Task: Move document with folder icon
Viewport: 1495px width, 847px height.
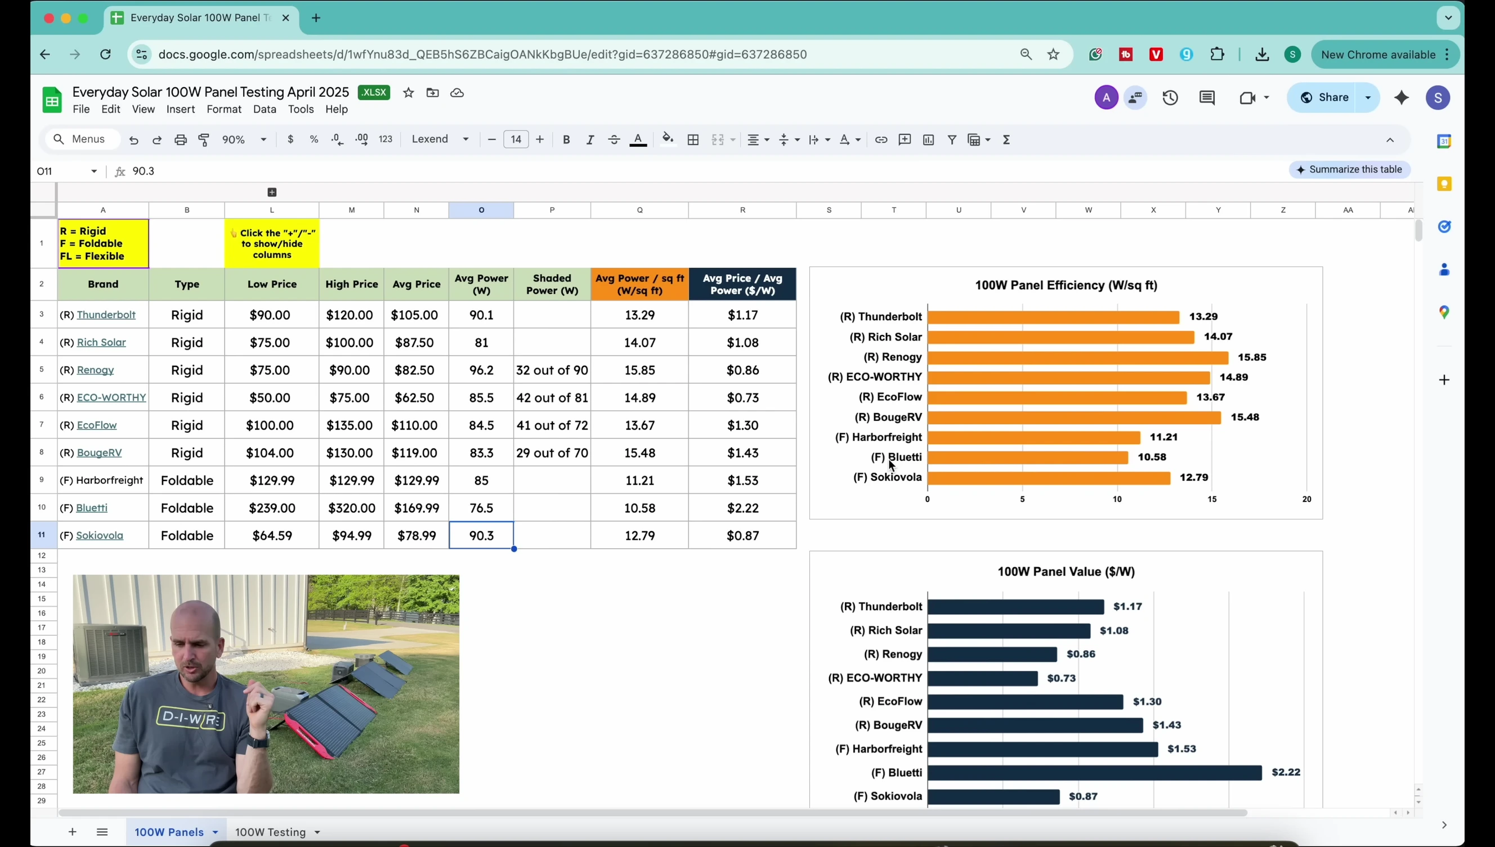Action: pyautogui.click(x=432, y=92)
